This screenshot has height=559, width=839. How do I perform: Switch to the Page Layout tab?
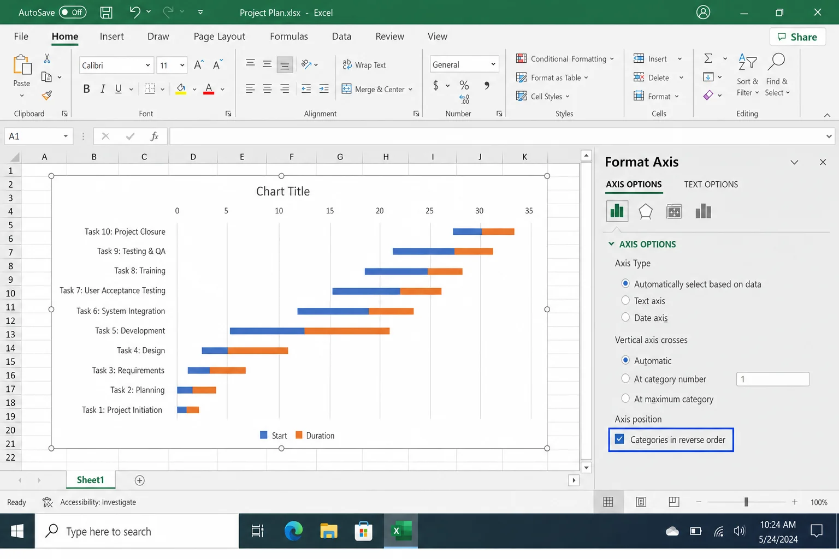[220, 37]
